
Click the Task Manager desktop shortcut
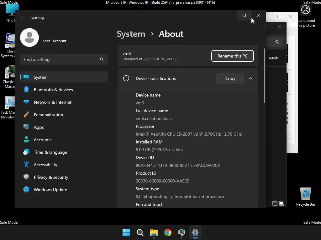click(x=8, y=107)
